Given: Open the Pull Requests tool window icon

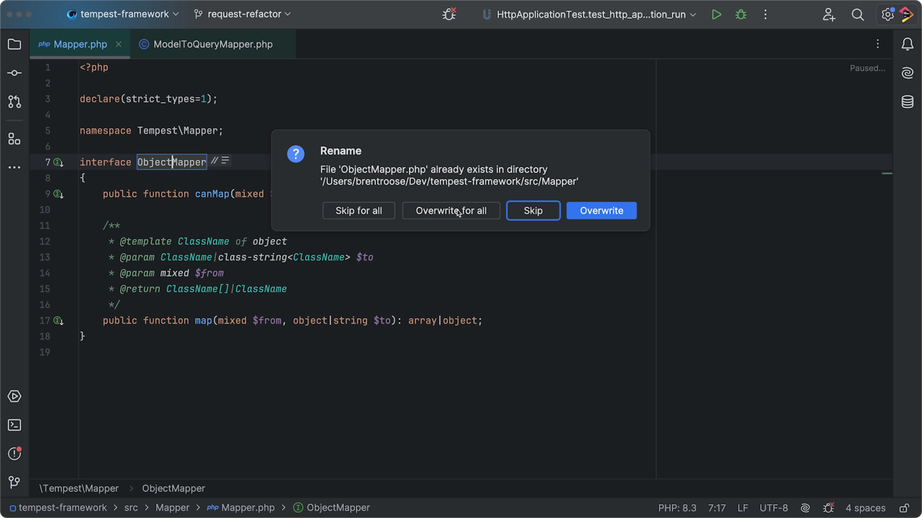Looking at the screenshot, I should [14, 102].
